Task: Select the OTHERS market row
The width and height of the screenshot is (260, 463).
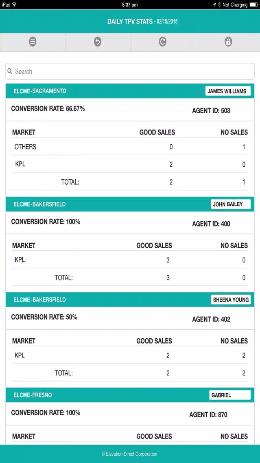Action: tap(130, 146)
